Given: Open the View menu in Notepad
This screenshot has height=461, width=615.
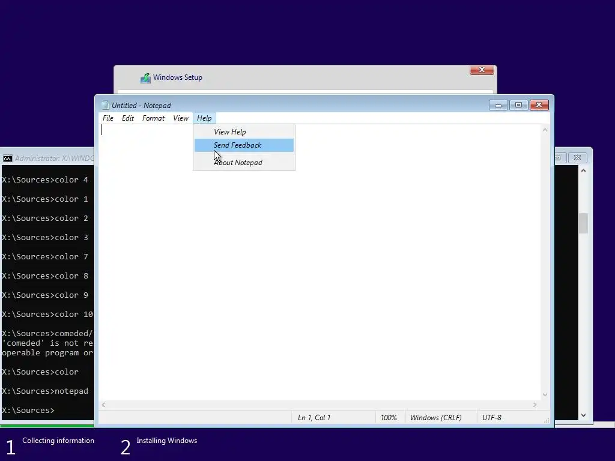Looking at the screenshot, I should (181, 118).
